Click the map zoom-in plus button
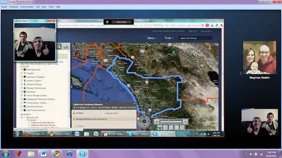 click(x=185, y=122)
